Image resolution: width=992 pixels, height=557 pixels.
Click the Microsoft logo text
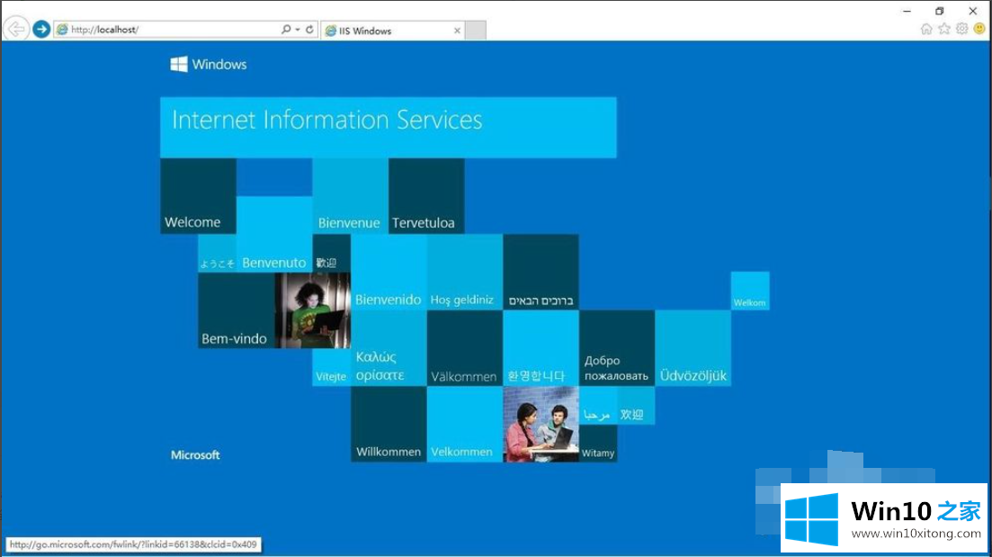[x=195, y=455]
